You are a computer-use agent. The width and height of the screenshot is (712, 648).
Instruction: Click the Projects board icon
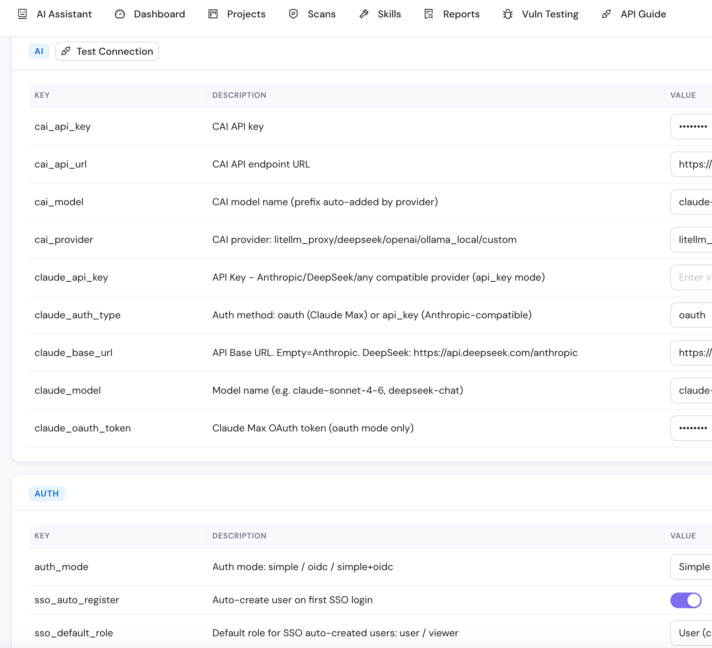point(213,14)
